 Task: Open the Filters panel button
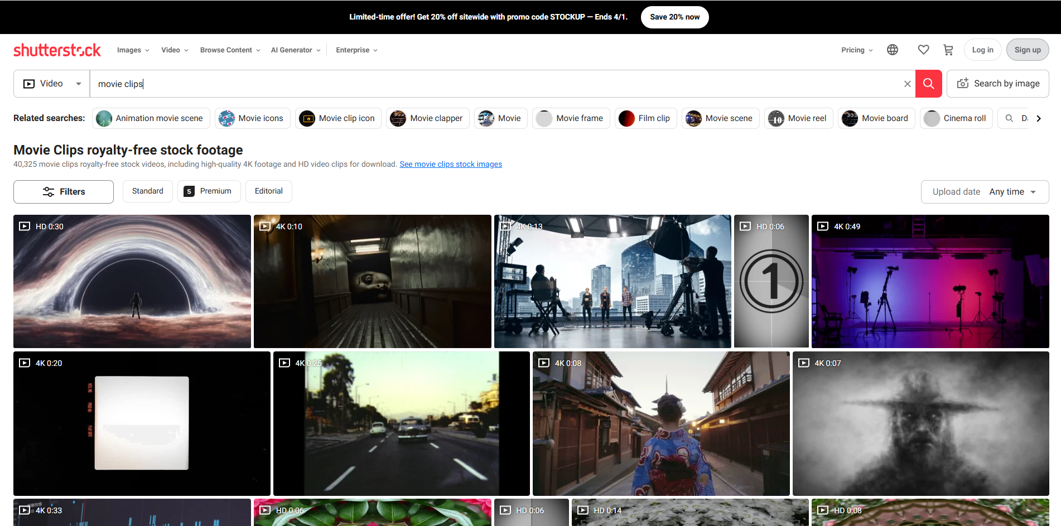tap(64, 192)
